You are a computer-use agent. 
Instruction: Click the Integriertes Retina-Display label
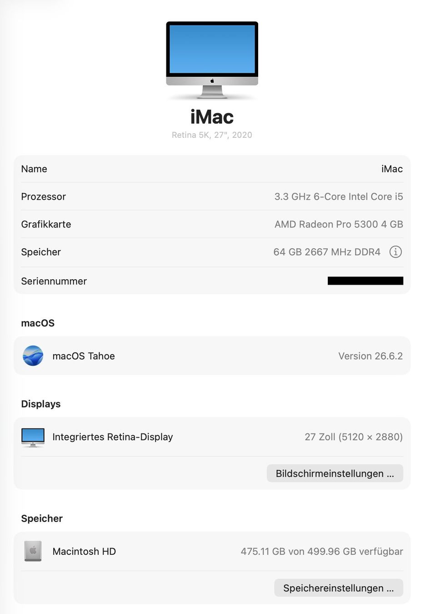tap(113, 437)
